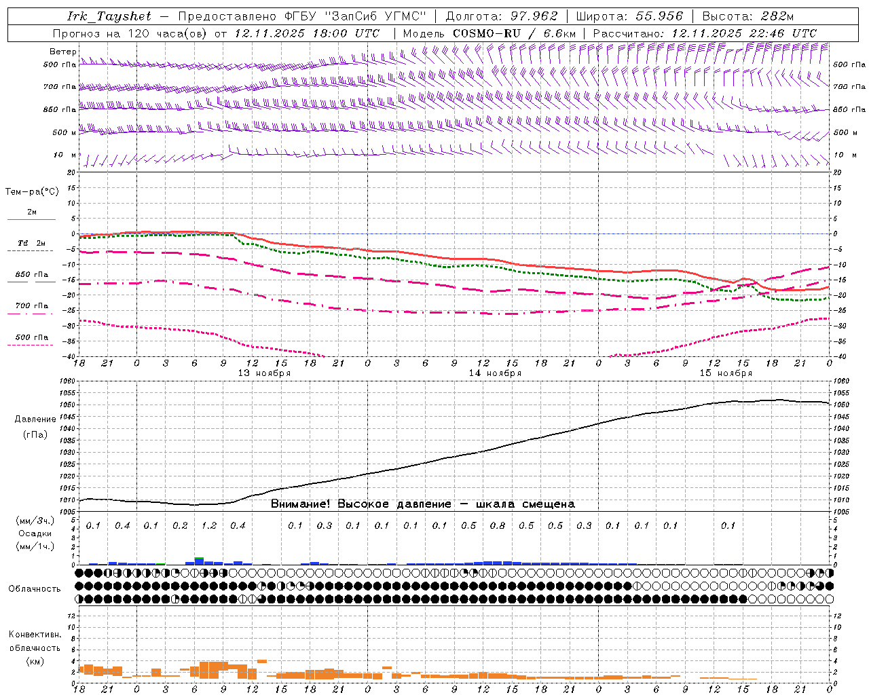Click the 15 ноября date label
The image size is (869, 695).
coord(726,373)
